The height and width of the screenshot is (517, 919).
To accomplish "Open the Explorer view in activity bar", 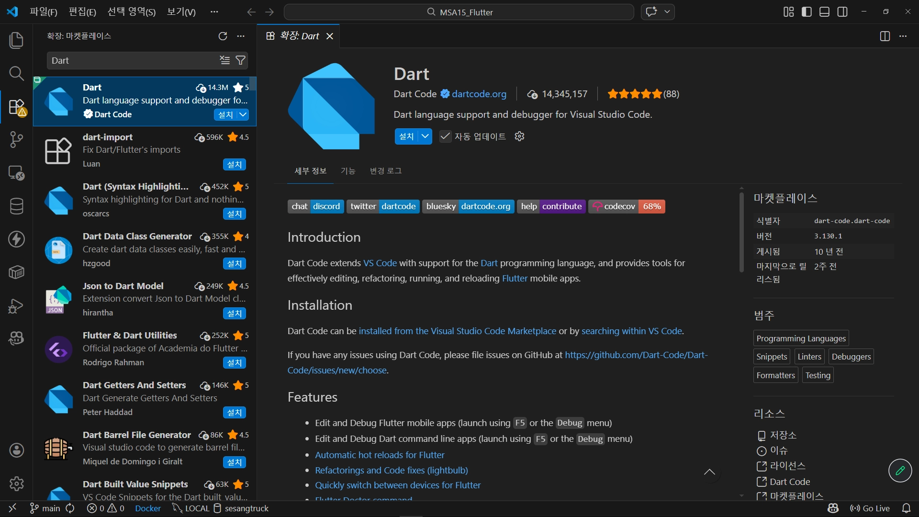I will [16, 40].
